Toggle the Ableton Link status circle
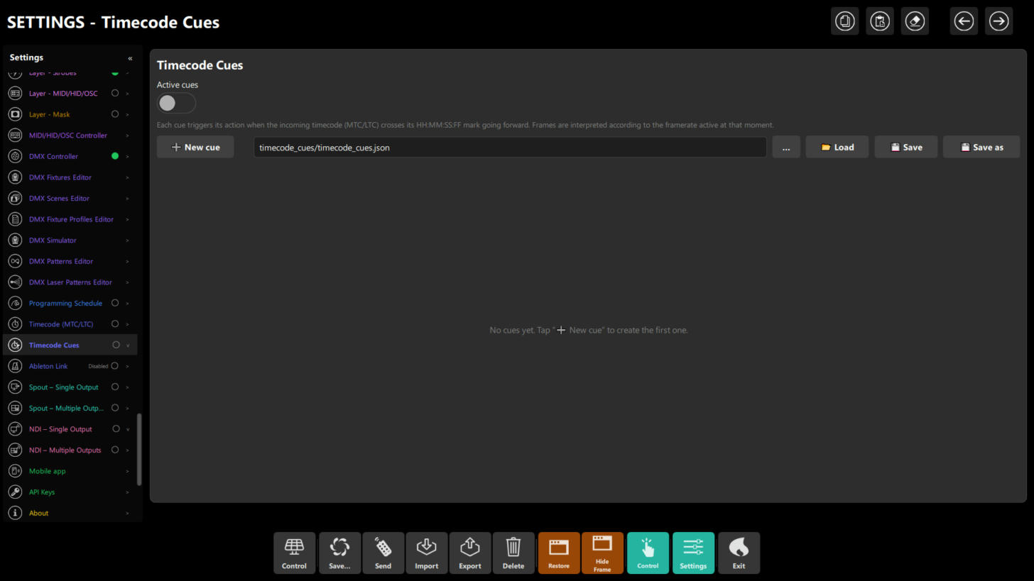 (x=115, y=366)
